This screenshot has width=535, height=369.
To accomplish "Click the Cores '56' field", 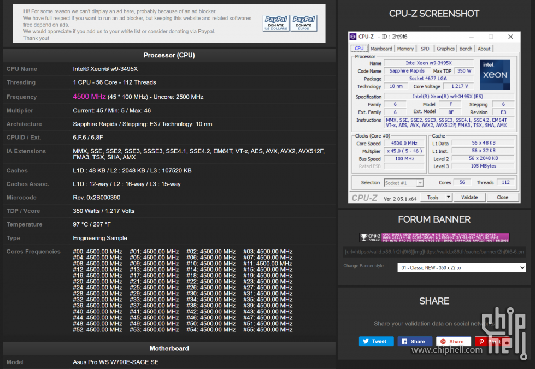I will tap(462, 183).
